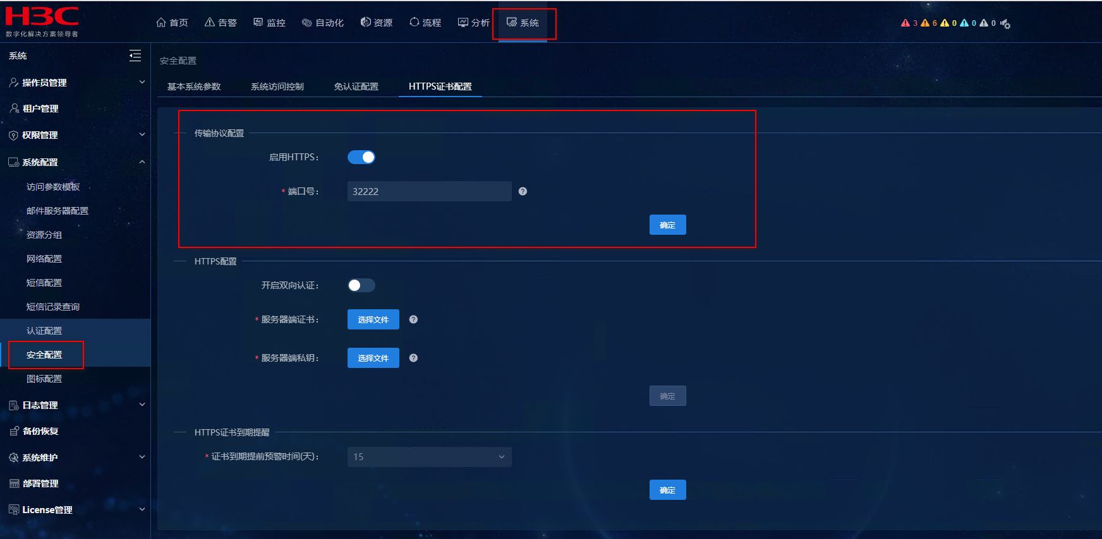The height and width of the screenshot is (539, 1102).
Task: Show help tooltip for port number
Action: [x=523, y=191]
